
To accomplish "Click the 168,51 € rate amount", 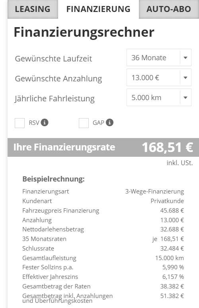I will [x=168, y=147].
